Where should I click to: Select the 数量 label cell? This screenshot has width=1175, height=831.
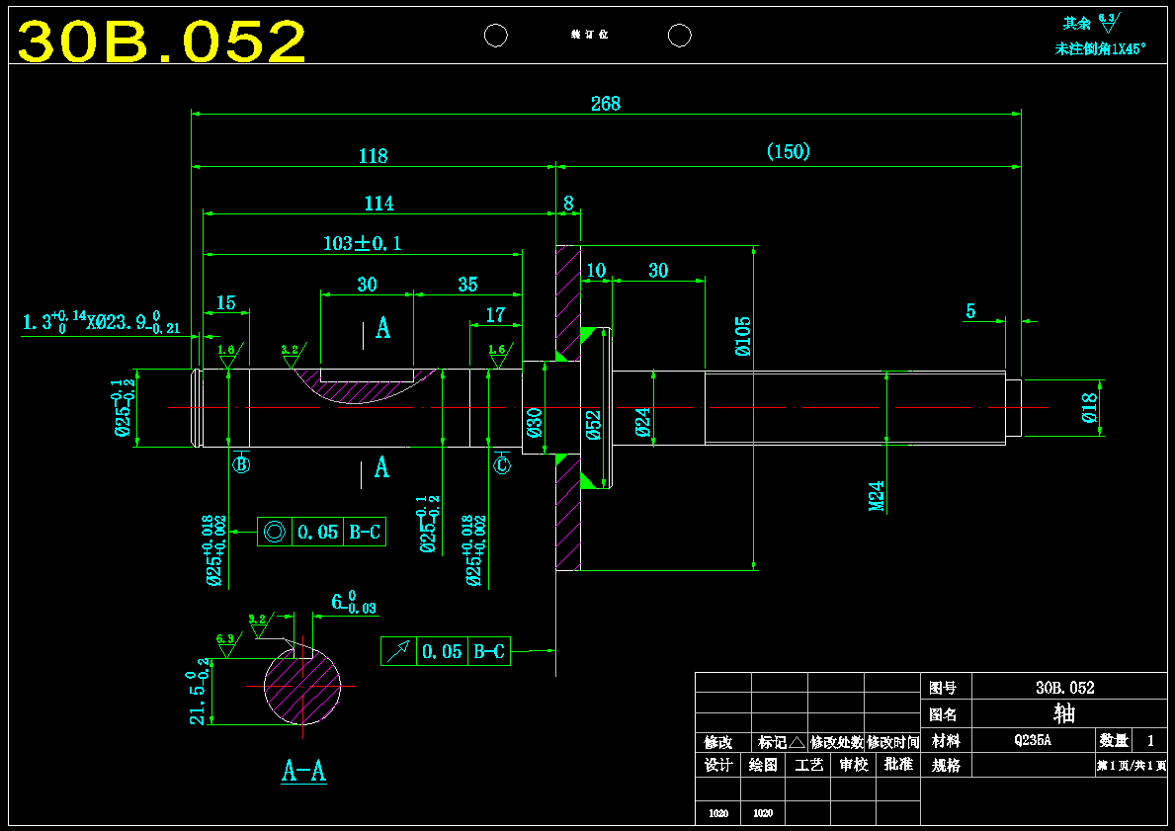(x=1113, y=741)
